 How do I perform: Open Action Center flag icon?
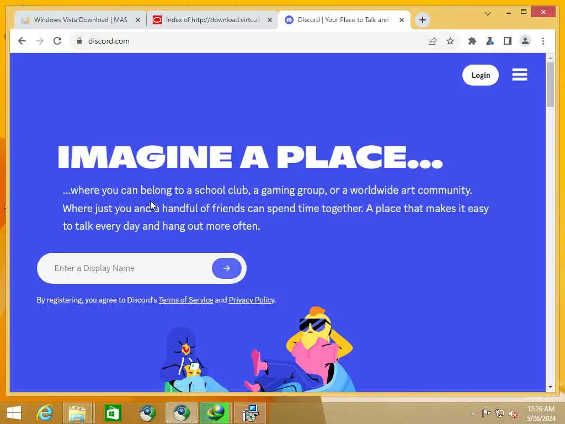[x=486, y=413]
